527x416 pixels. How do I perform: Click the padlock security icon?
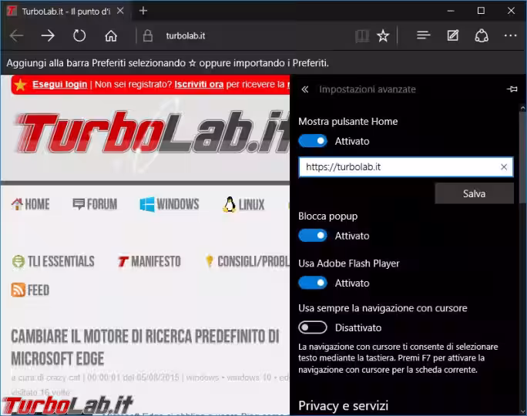(148, 35)
